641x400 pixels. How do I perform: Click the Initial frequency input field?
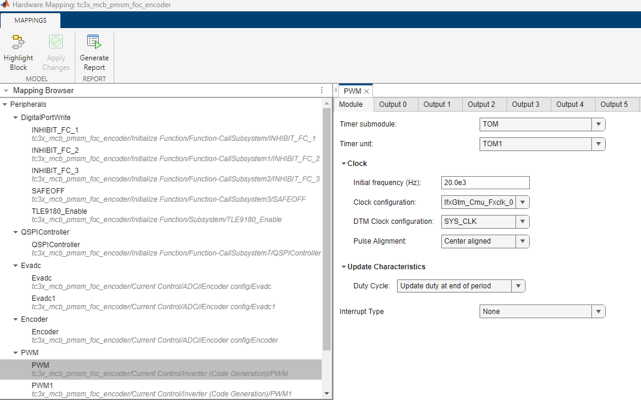point(486,183)
